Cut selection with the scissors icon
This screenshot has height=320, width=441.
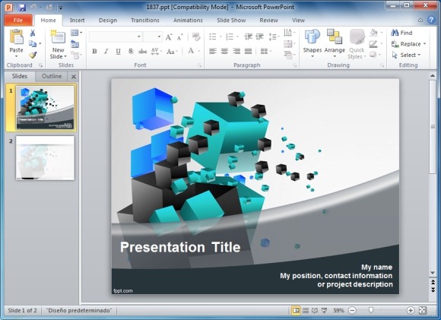tap(33, 33)
